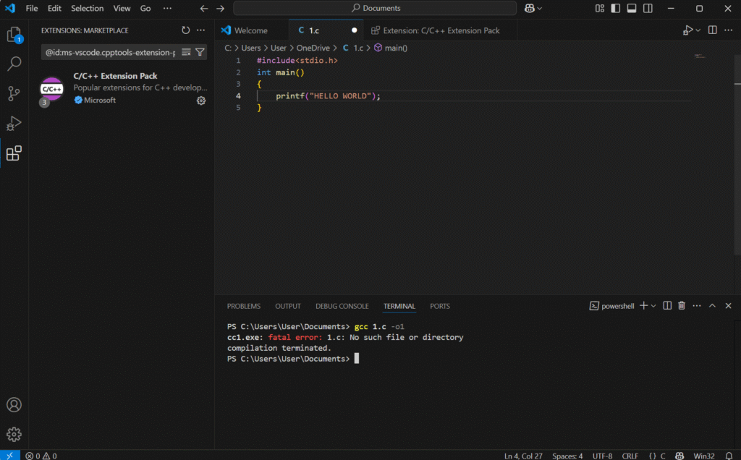Screen dimensions: 741x460
Task: Open the extensions filter dropdown
Action: 200,52
